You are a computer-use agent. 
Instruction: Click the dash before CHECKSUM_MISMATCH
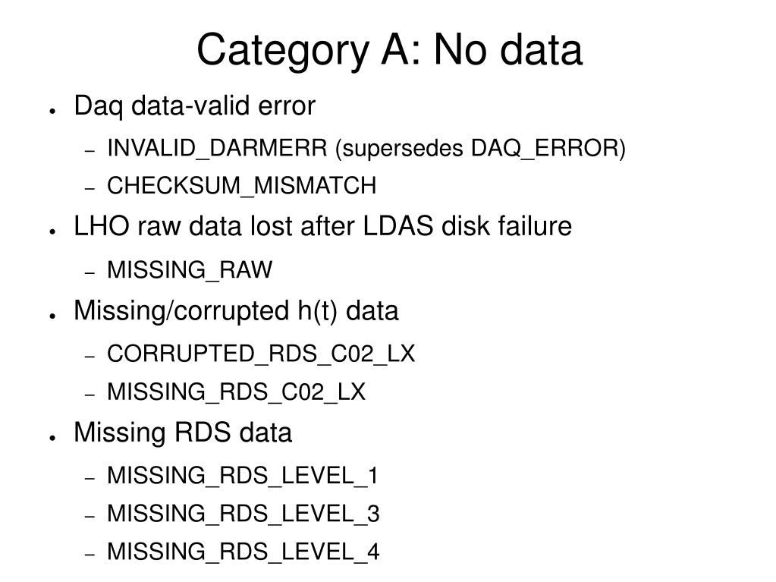[x=90, y=188]
